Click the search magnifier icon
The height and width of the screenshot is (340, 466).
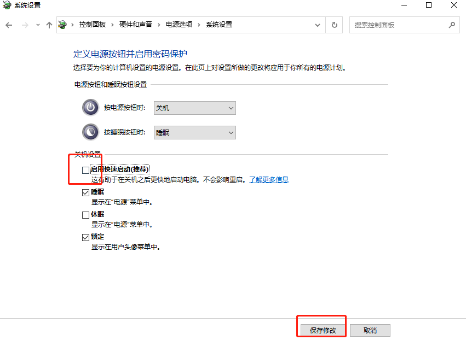452,25
